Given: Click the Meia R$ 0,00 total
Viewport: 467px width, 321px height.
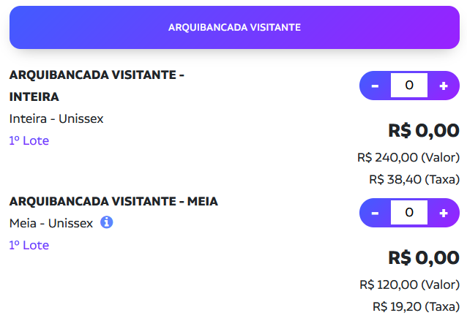Looking at the screenshot, I should tap(423, 258).
